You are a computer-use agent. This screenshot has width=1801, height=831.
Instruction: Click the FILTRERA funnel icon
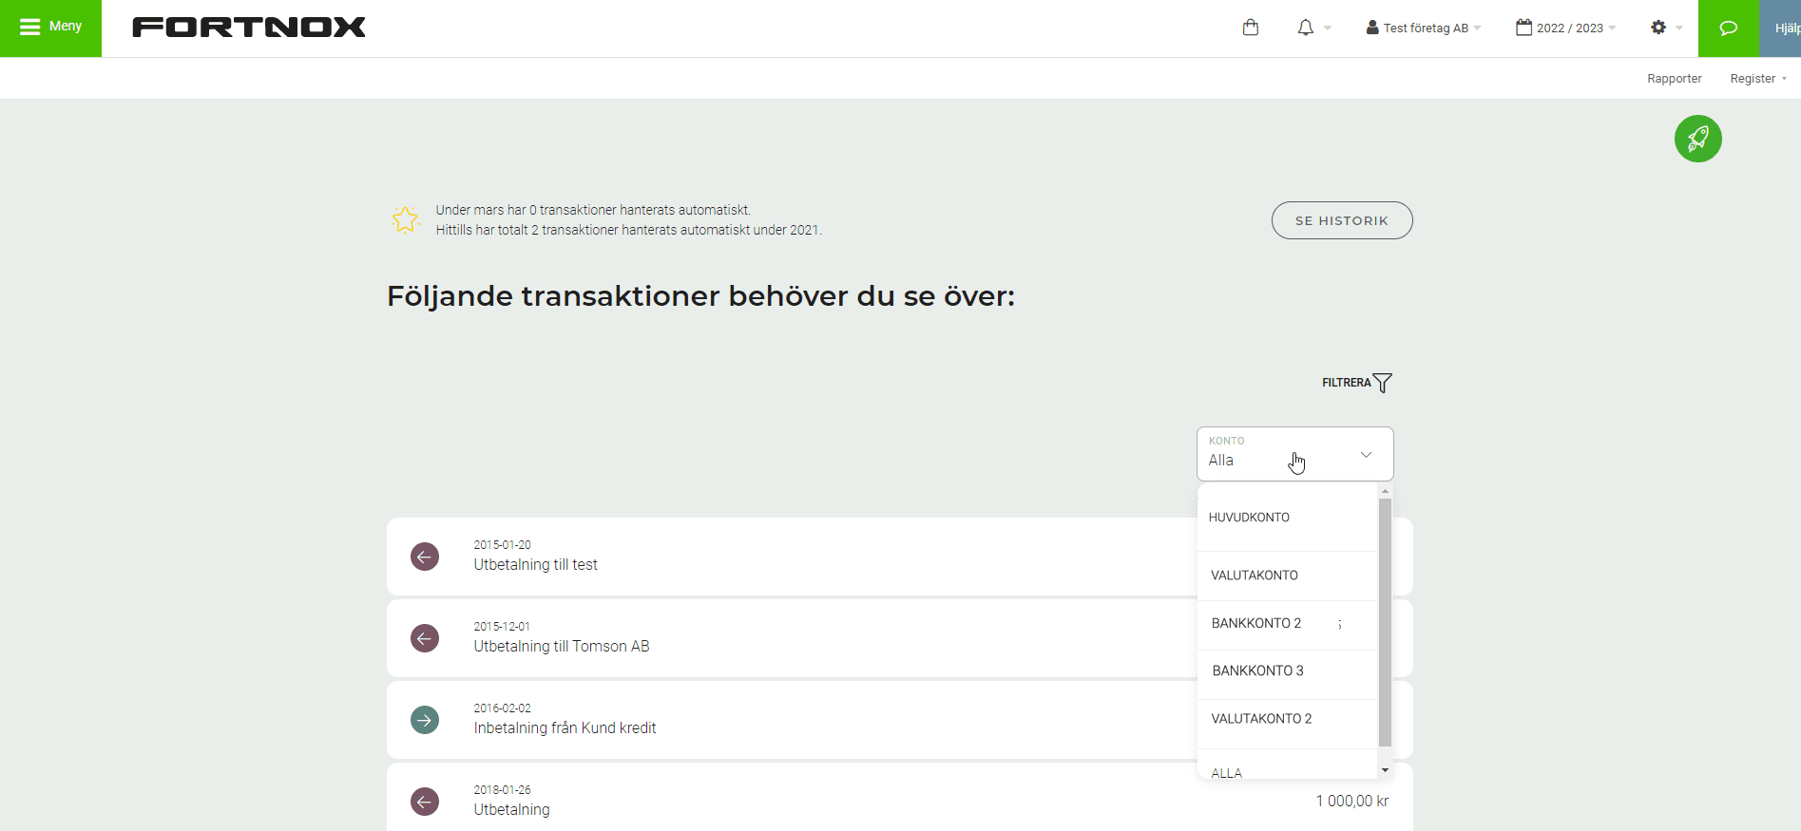[x=1383, y=383]
